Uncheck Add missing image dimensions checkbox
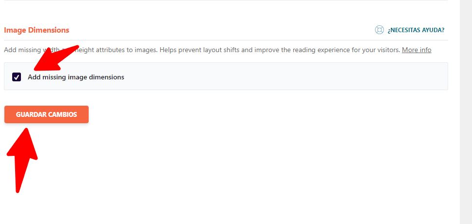Viewport: 472px width, 224px height. [x=17, y=77]
